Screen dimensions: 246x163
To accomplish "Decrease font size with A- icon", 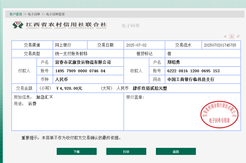I will click(225, 37).
